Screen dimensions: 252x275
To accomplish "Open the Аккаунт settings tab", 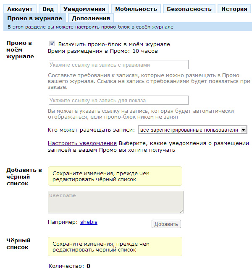I will pos(20,9).
